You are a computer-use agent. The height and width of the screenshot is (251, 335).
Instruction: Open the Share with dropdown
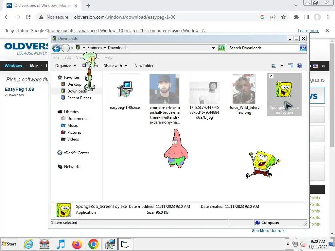point(115,66)
